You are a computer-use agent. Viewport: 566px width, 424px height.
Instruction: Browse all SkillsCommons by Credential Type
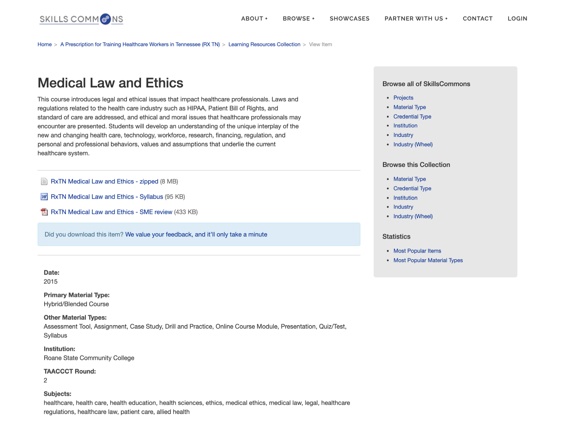coord(413,117)
